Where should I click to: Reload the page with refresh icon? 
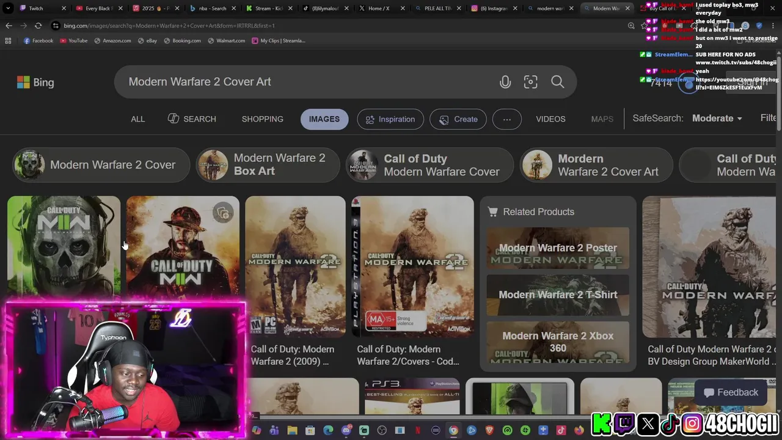coord(38,26)
